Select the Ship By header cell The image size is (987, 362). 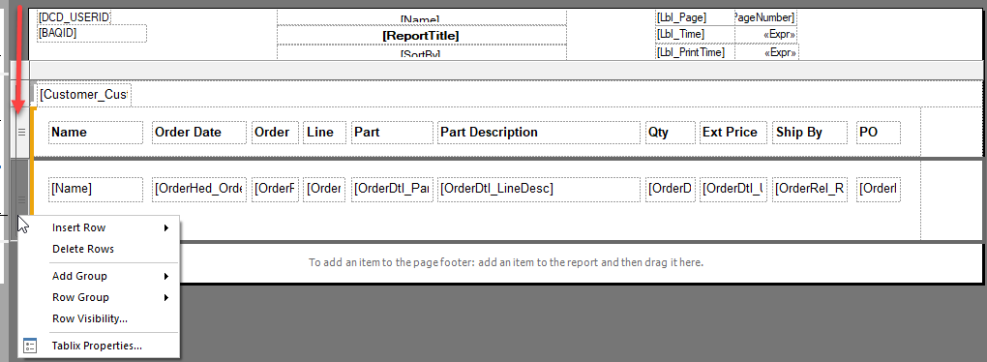(810, 133)
